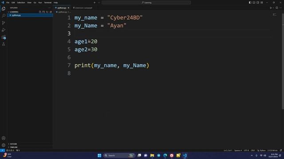This screenshot has width=284, height=159.
Task: Open the weather widget on taskbar
Action: [7, 155]
